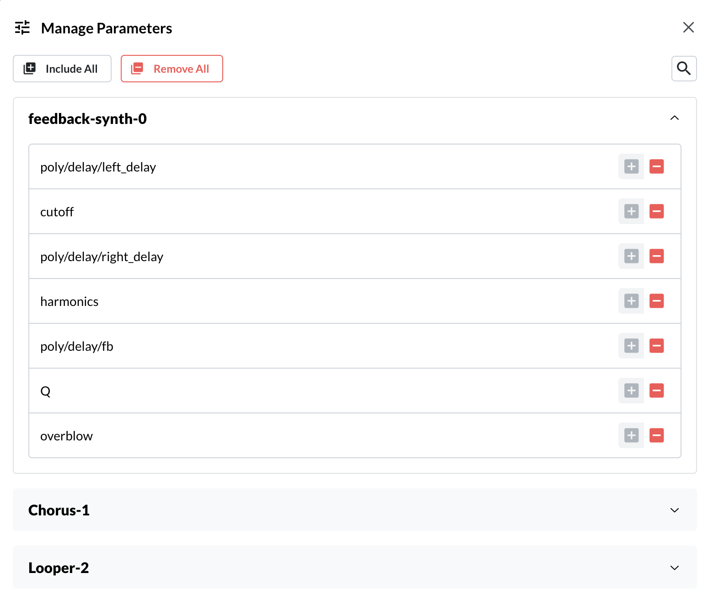Remove the poly/delay/left_delay parameter with minus icon

pos(657,166)
